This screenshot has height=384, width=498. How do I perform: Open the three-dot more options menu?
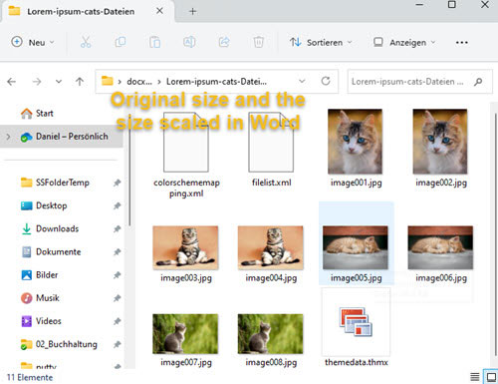tap(462, 43)
